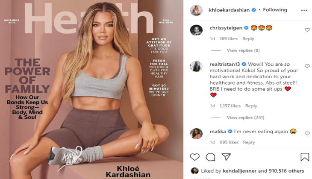Open khloekardashian profile username link
Screen dimensions: 312x179
(229, 10)
